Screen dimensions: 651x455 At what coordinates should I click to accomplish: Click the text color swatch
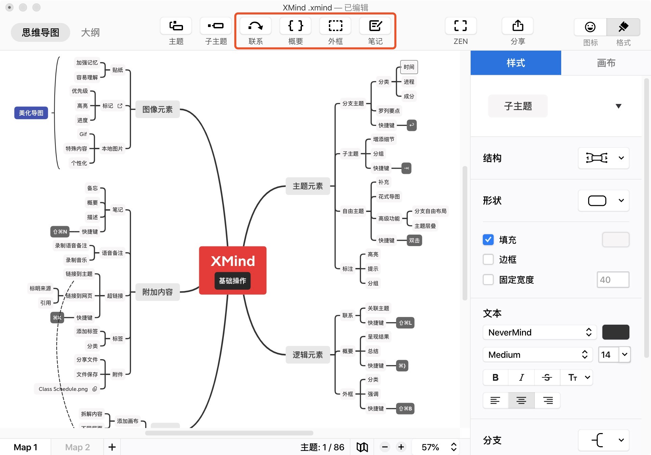[x=615, y=332]
